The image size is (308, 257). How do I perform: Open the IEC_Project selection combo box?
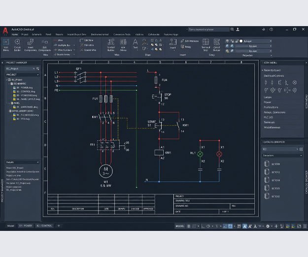tap(20, 68)
